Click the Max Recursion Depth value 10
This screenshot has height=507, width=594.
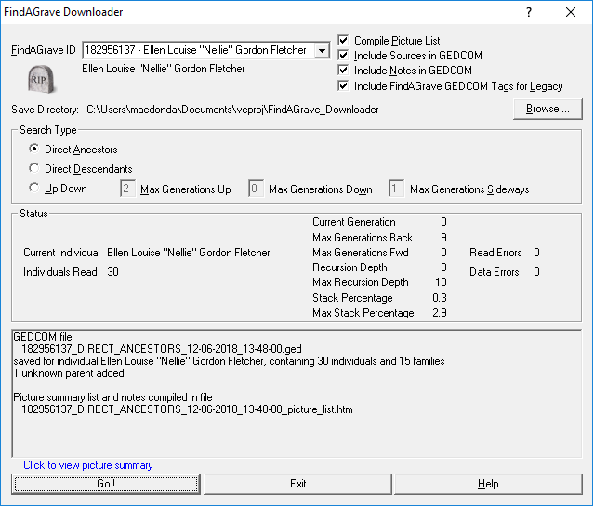point(441,282)
